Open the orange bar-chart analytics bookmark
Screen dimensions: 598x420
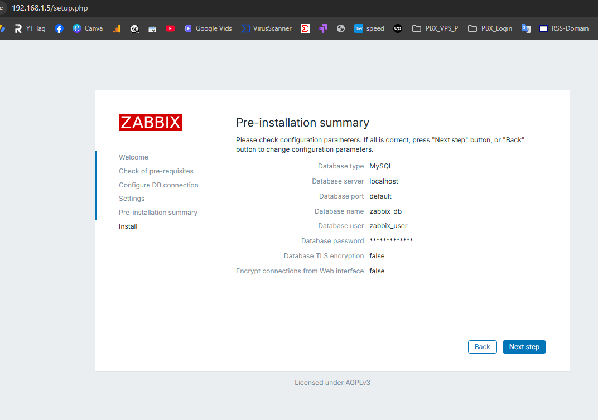pyautogui.click(x=117, y=28)
